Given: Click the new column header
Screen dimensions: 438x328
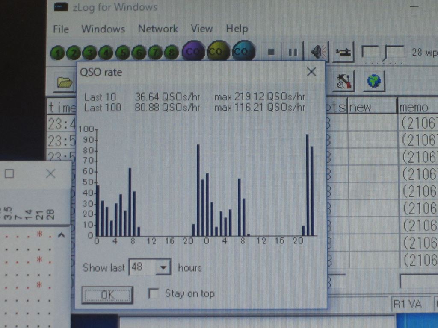Looking at the screenshot, I should [x=372, y=106].
